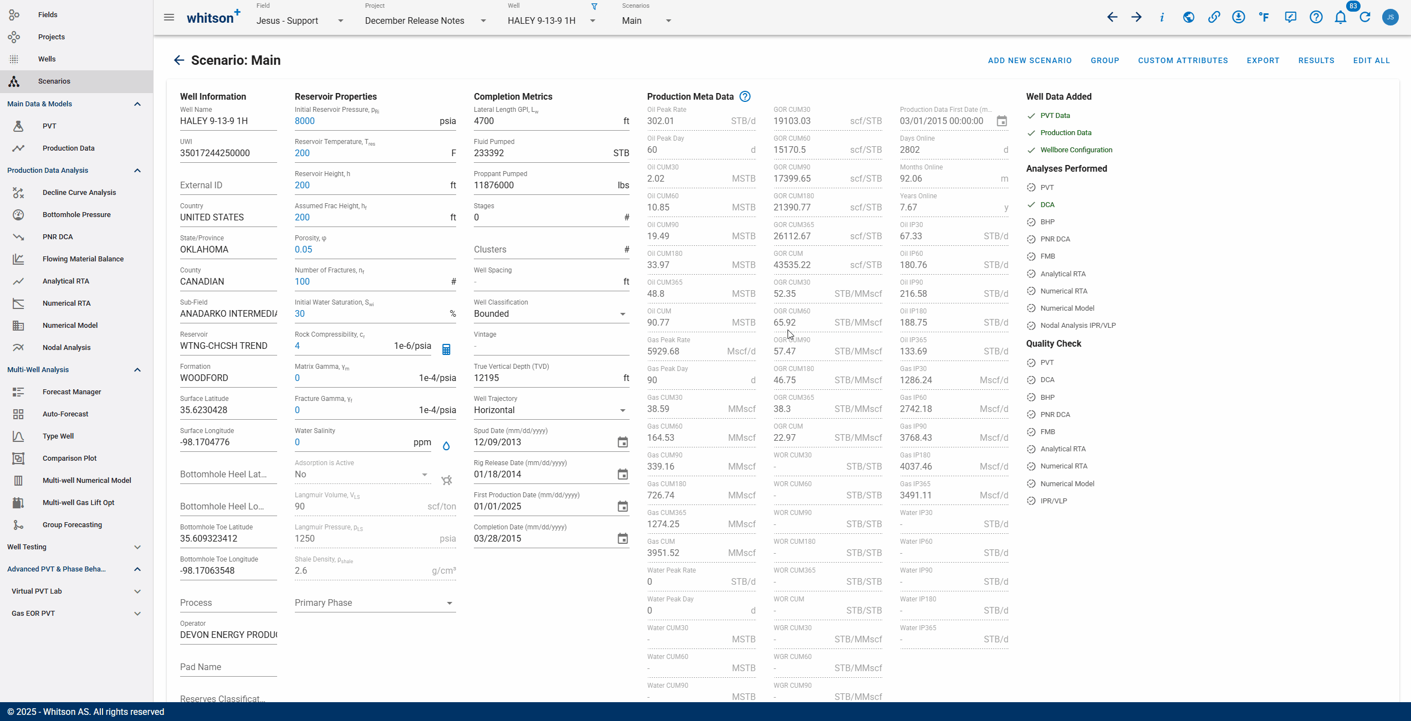The height and width of the screenshot is (721, 1411).
Task: Collapse Production Data Analysis section
Action: click(137, 171)
